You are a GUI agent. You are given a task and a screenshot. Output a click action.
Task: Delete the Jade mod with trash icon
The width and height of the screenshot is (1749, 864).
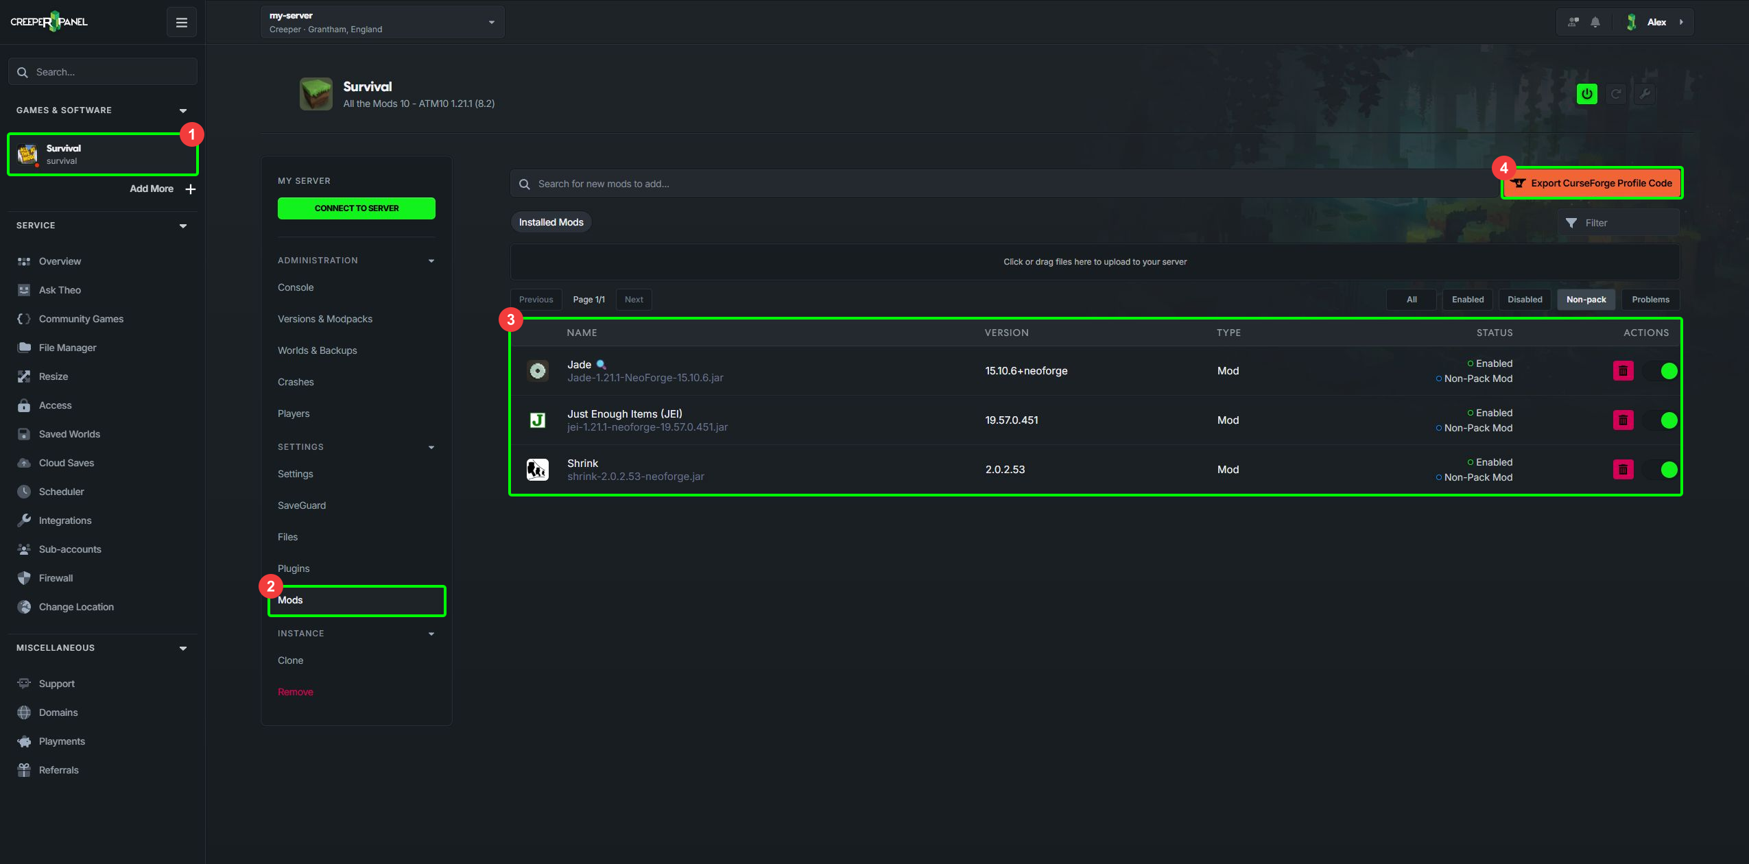pyautogui.click(x=1623, y=371)
